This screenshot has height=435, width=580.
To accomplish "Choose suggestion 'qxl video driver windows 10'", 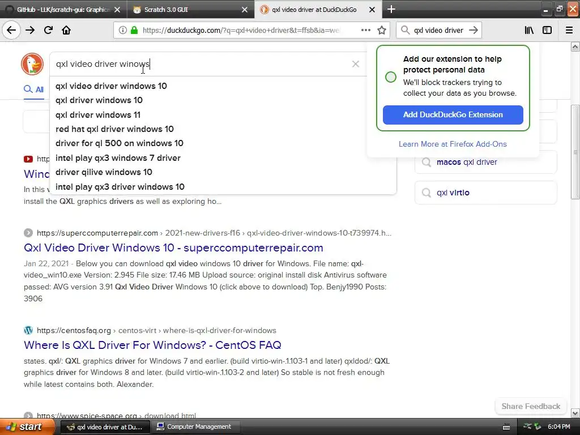I will coord(111,86).
